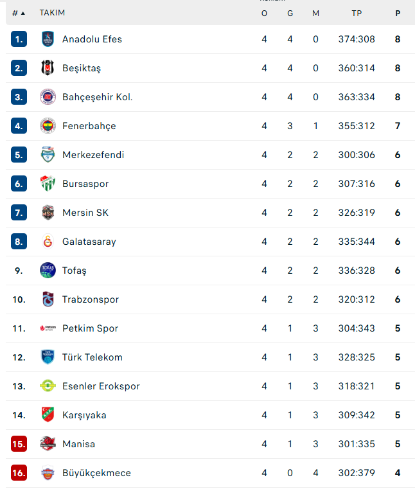415x489 pixels.
Task: Open the Mersin SK team link
Action: 85,213
